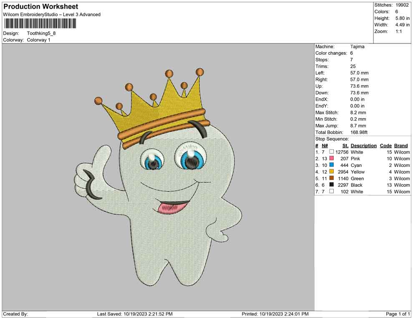Click the Created By label
The width and height of the screenshot is (413, 318).
coord(15,314)
